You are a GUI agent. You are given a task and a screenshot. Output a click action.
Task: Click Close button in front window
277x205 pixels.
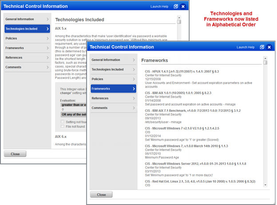coord(101,195)
